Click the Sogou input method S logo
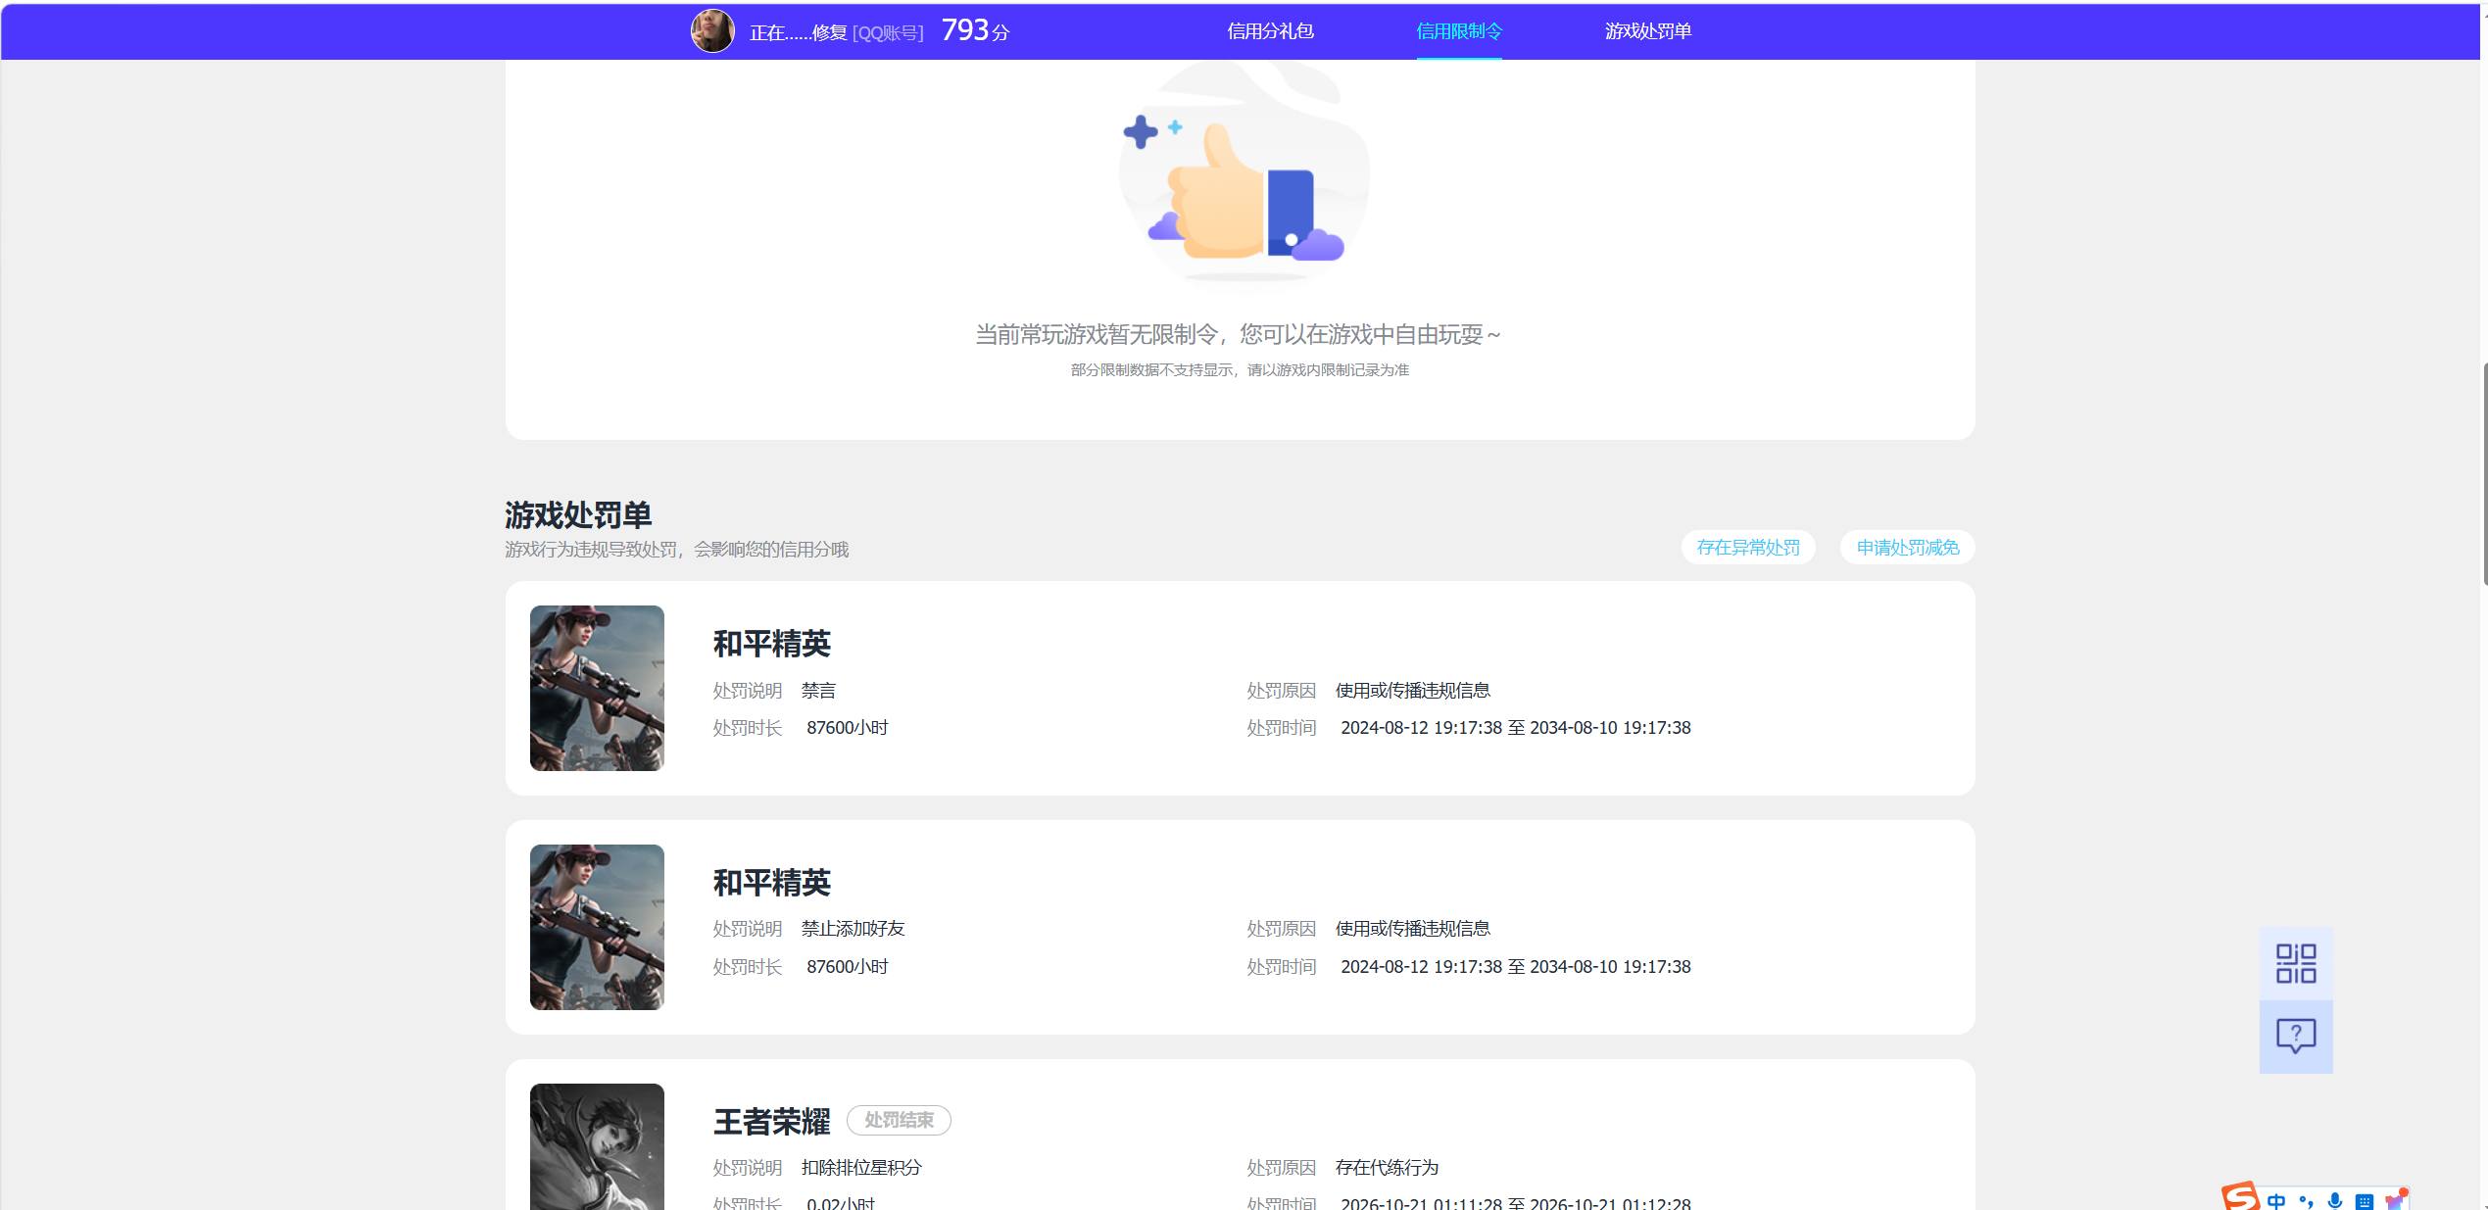 2240,1197
